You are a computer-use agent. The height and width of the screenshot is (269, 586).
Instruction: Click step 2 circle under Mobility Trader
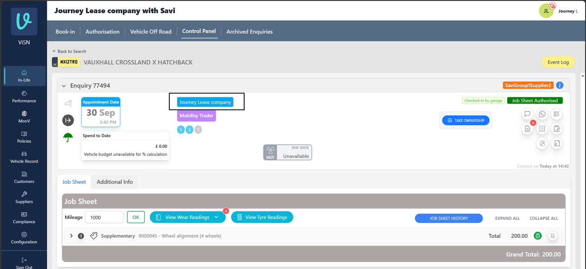[189, 130]
